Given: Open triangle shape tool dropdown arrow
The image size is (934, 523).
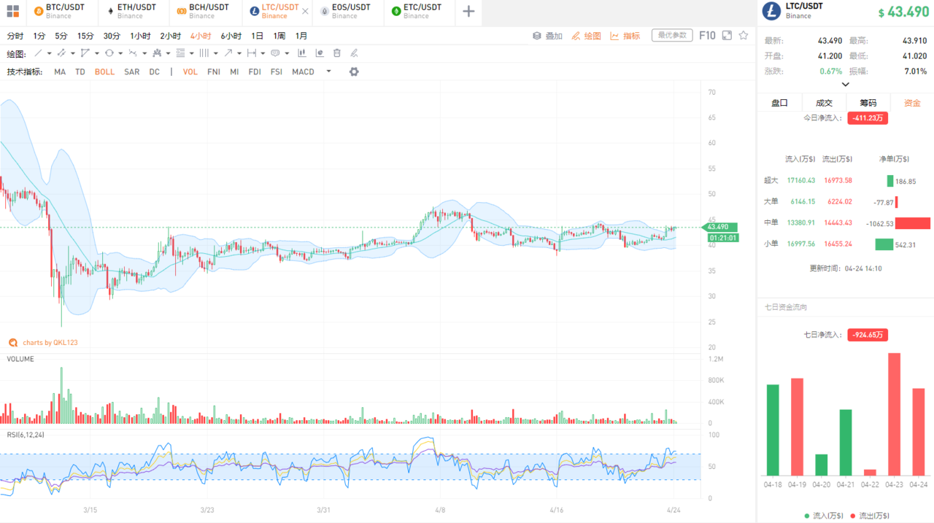Looking at the screenshot, I should 97,53.
